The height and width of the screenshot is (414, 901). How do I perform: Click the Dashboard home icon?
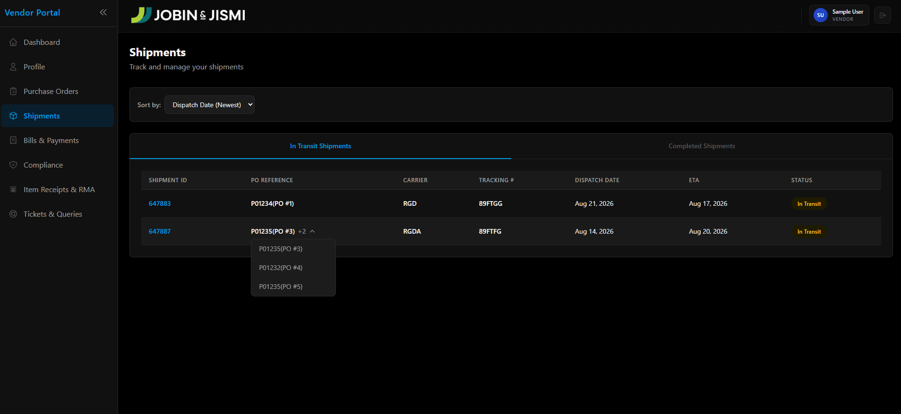pos(13,42)
